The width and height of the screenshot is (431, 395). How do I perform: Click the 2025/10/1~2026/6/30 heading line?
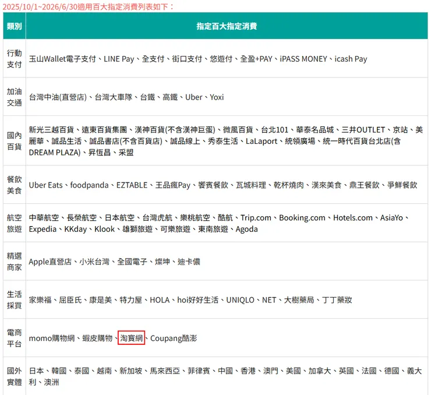pos(88,6)
